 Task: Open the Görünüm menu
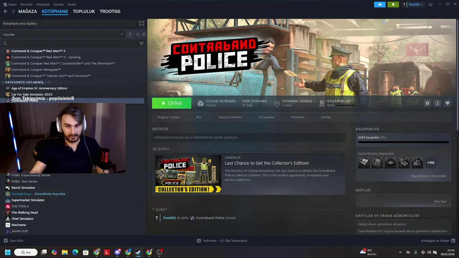(26, 4)
